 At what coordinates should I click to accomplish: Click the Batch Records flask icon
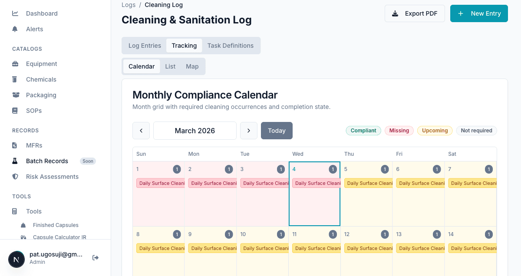pos(16,161)
